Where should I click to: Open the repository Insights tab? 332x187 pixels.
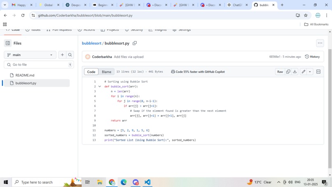click(157, 30)
